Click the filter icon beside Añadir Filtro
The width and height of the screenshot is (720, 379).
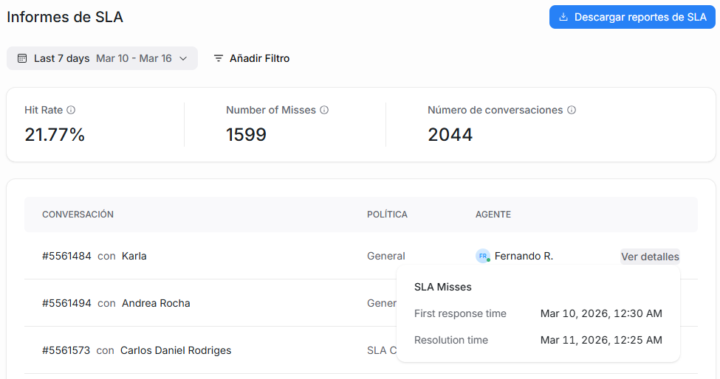(x=219, y=58)
